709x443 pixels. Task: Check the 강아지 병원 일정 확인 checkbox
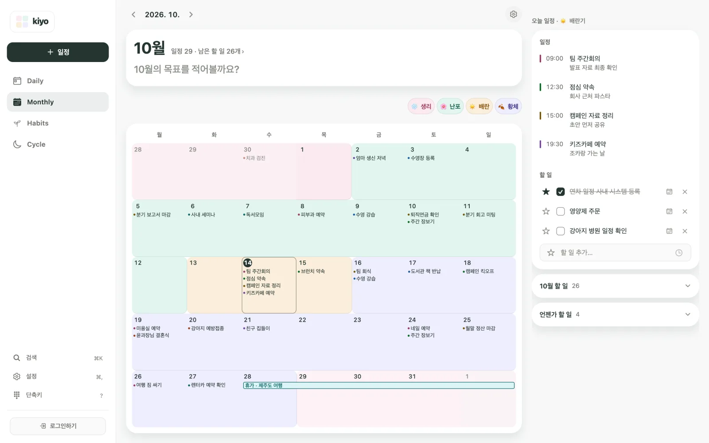pyautogui.click(x=561, y=231)
